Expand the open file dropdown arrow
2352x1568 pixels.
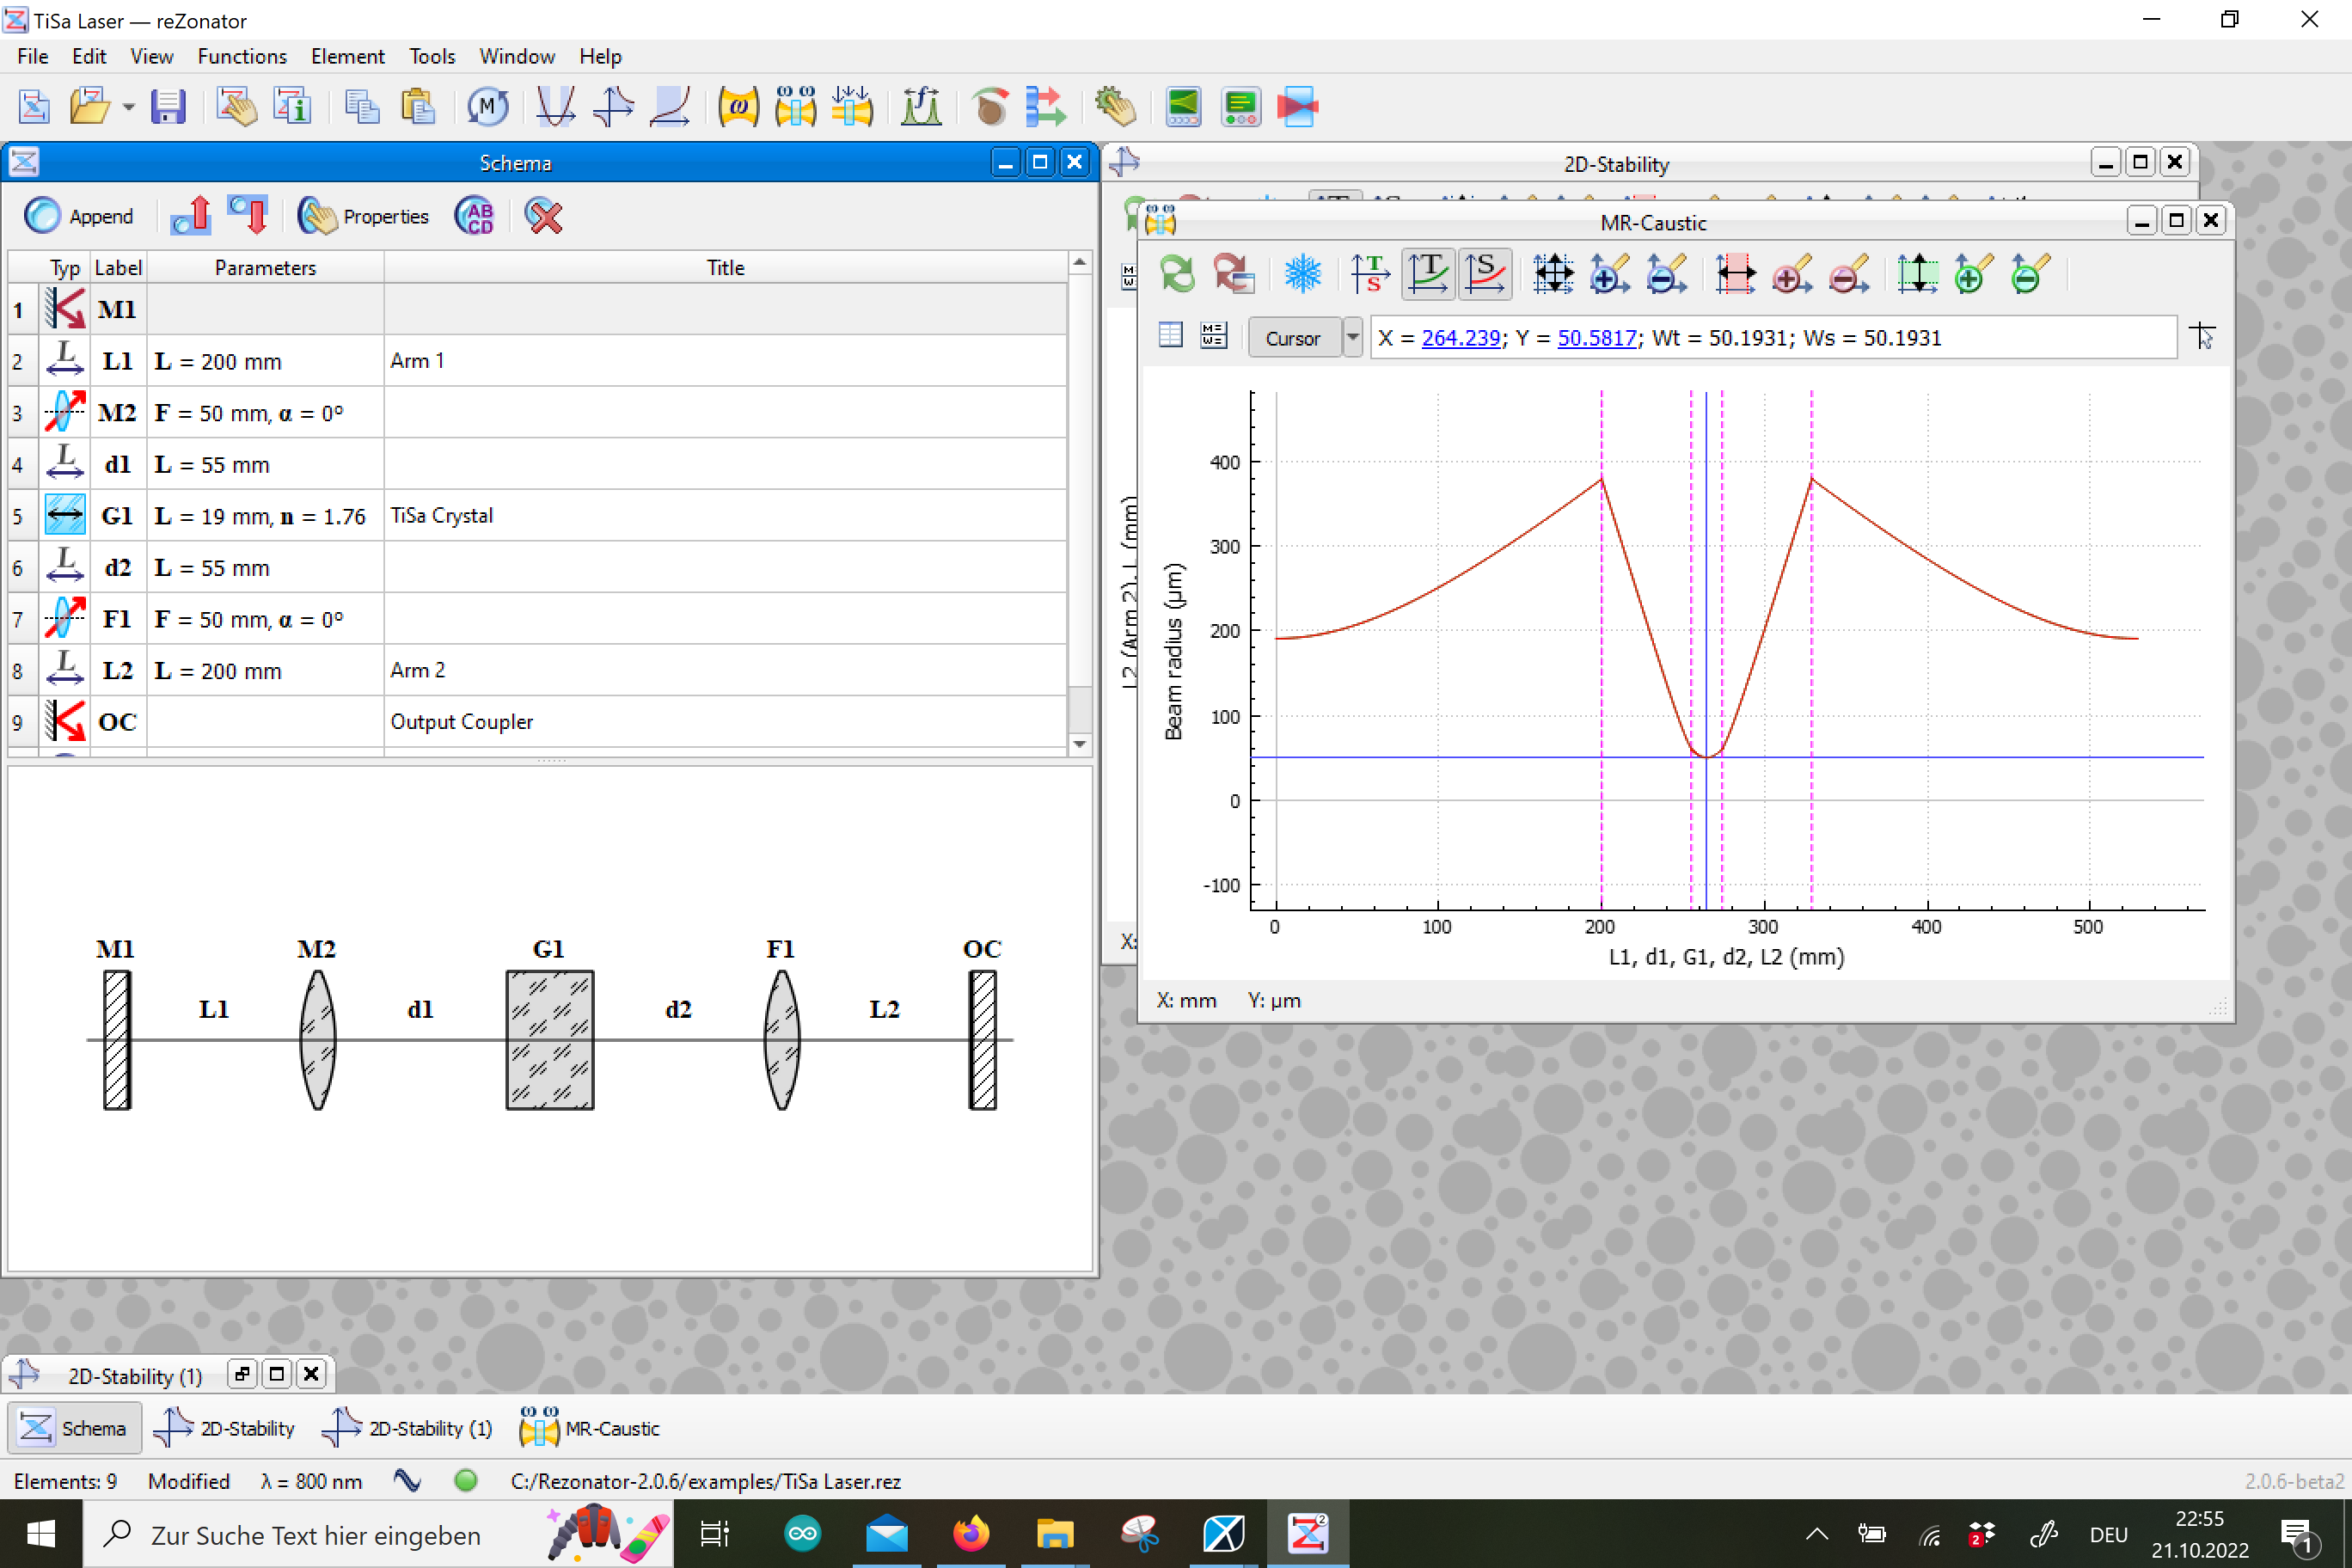tap(129, 106)
